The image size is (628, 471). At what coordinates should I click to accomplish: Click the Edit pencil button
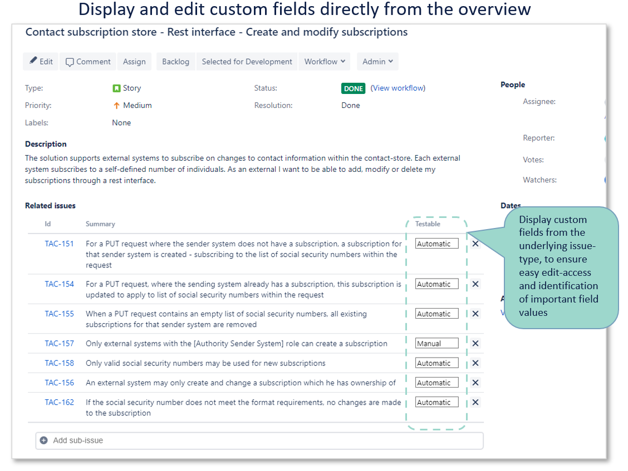tap(41, 62)
